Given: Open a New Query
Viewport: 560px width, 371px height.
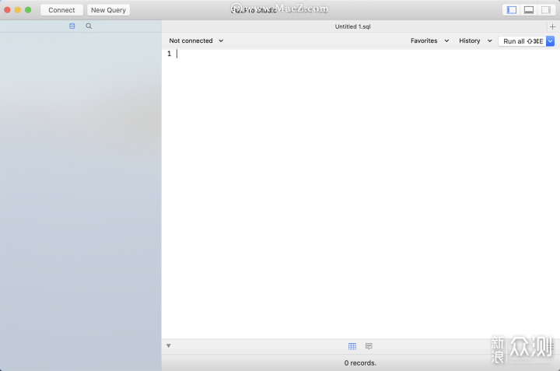Looking at the screenshot, I should [108, 10].
